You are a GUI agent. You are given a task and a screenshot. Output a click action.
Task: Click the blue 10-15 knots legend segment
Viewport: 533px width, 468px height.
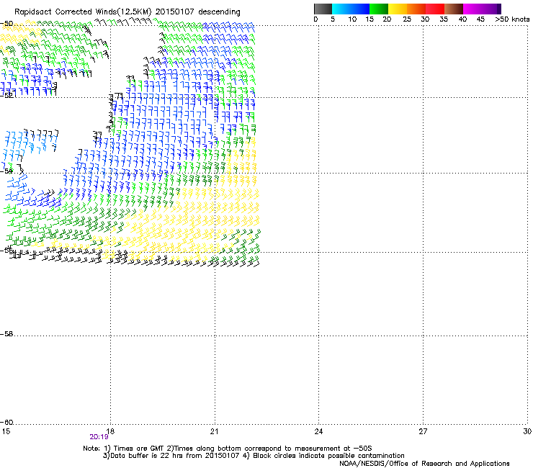(x=360, y=9)
